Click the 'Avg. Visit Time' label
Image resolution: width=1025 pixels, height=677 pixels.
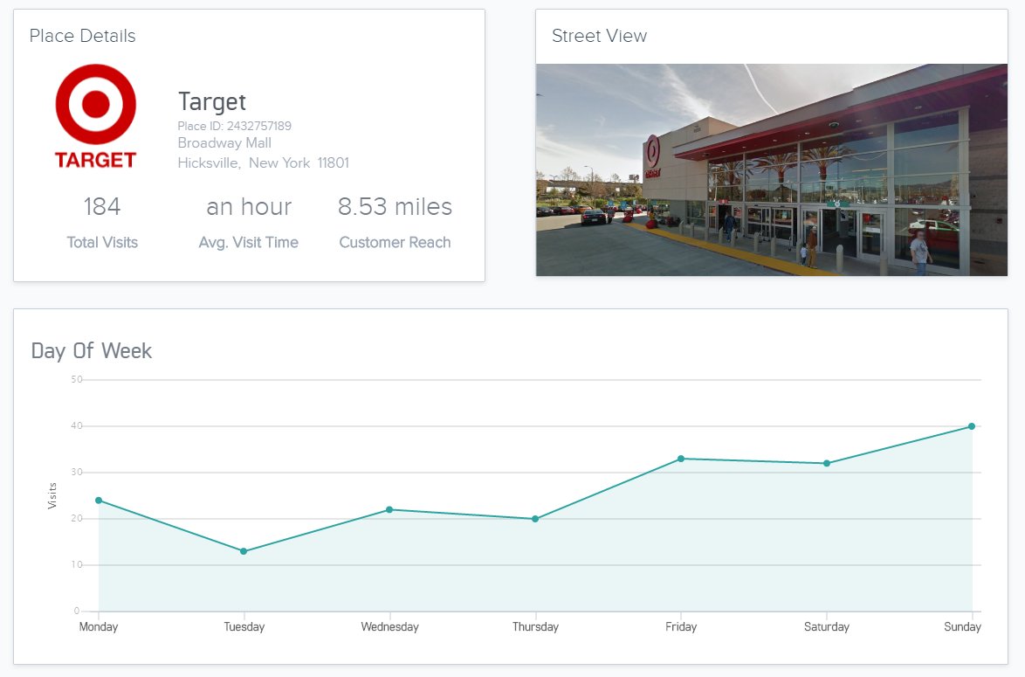[249, 243]
